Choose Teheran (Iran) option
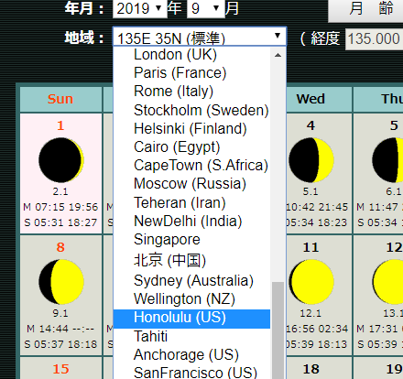403x379 pixels. [x=191, y=202]
